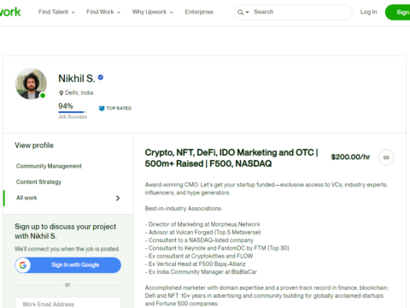
Task: Go to the Enterprise page
Action: tap(199, 12)
